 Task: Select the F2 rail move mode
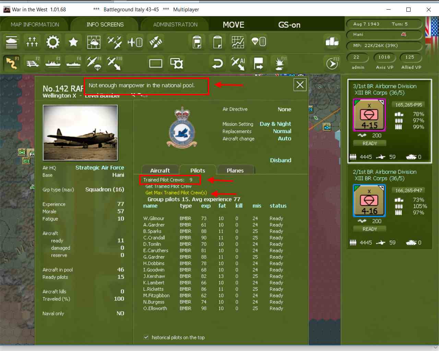(32, 63)
